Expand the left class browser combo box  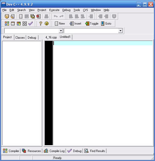(61, 31)
